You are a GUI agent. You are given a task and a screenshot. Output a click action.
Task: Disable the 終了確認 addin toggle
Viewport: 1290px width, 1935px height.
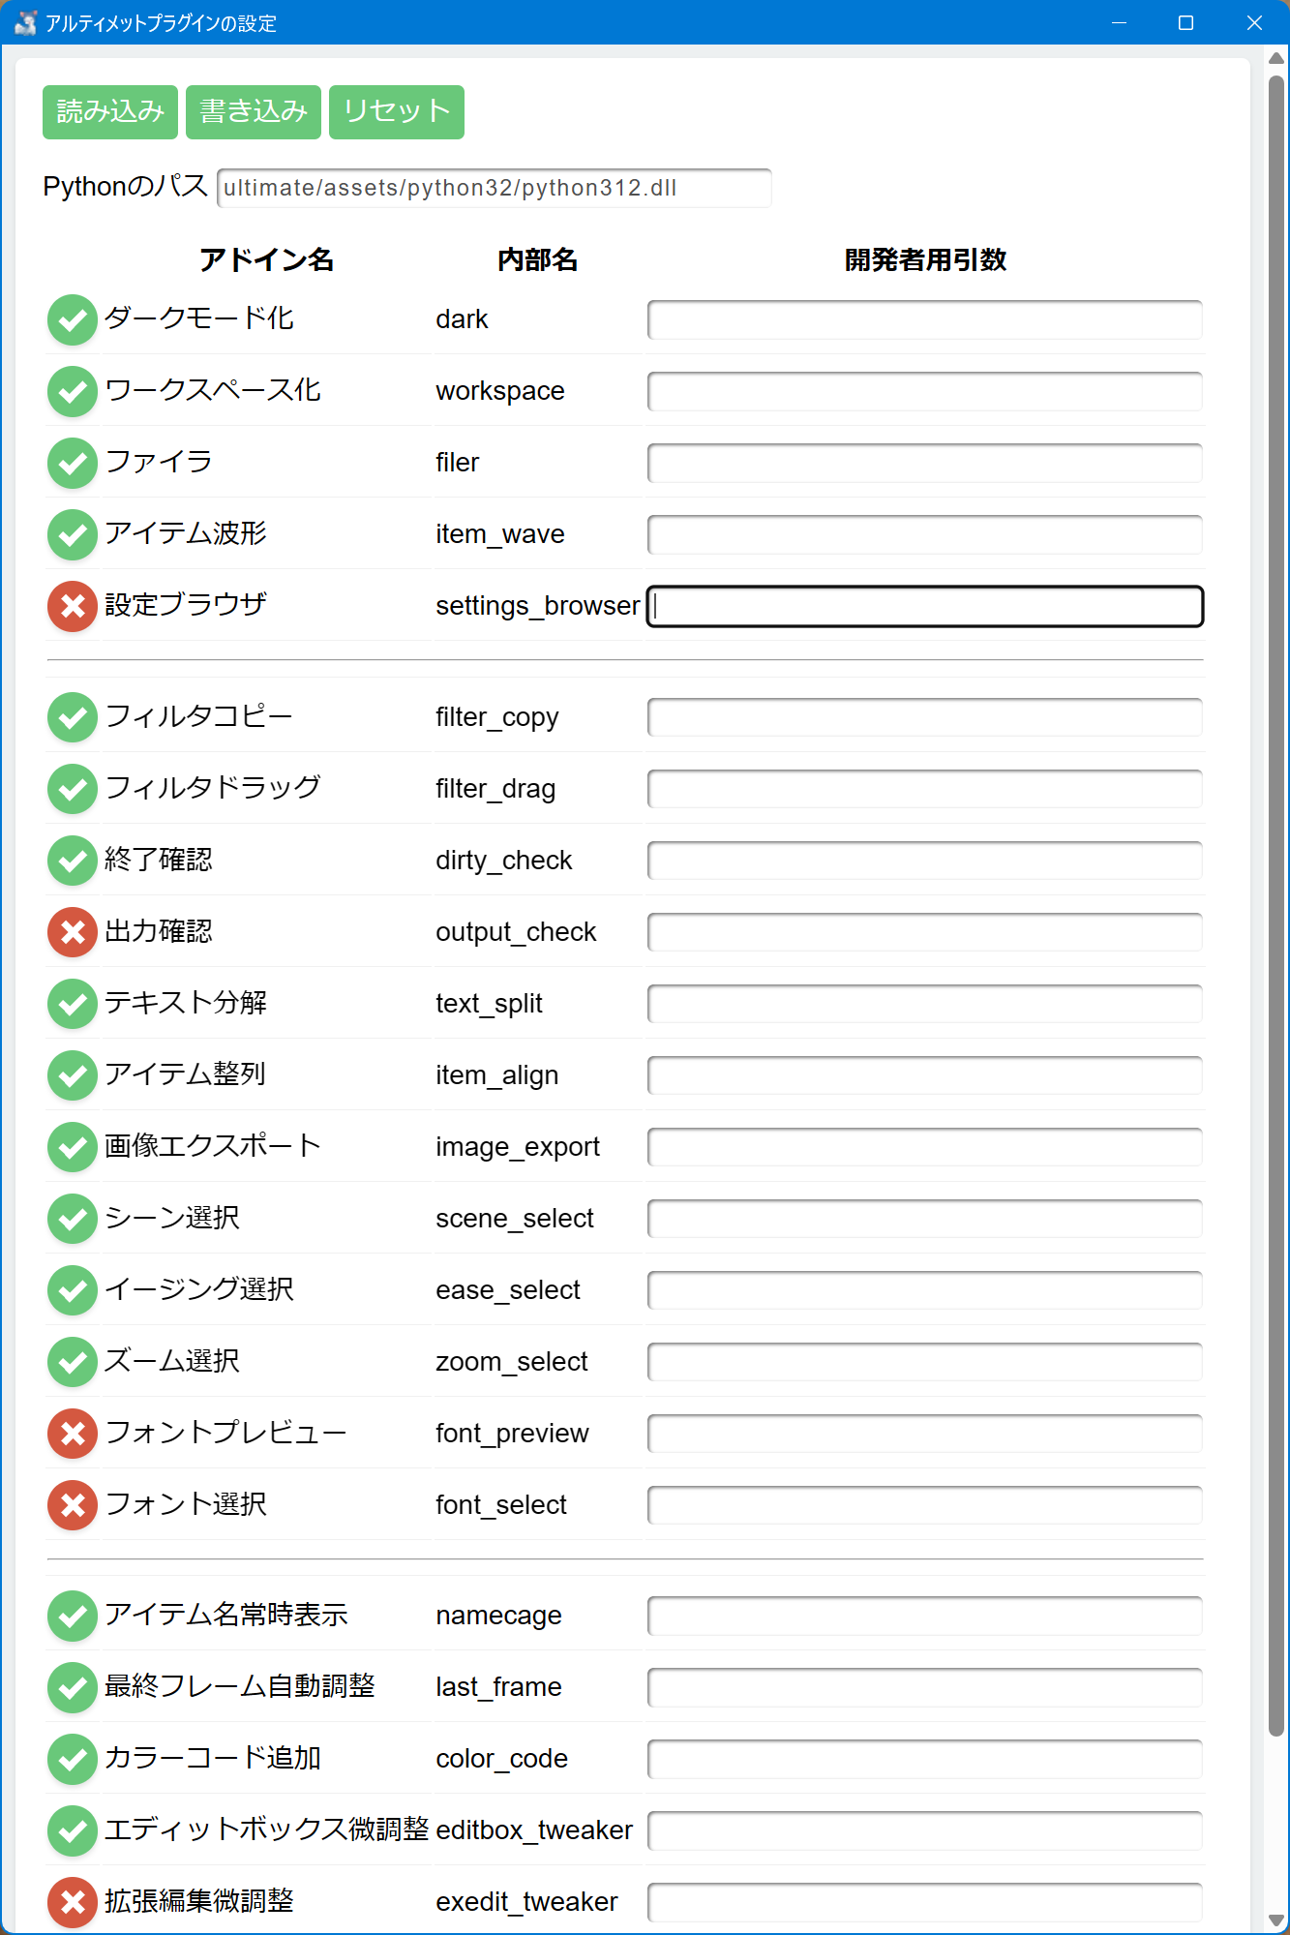tap(73, 861)
